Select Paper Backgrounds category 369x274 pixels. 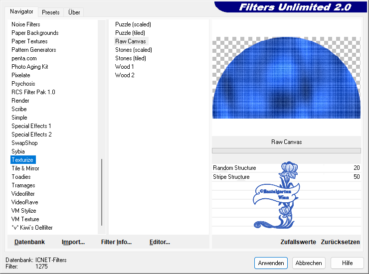click(35, 33)
